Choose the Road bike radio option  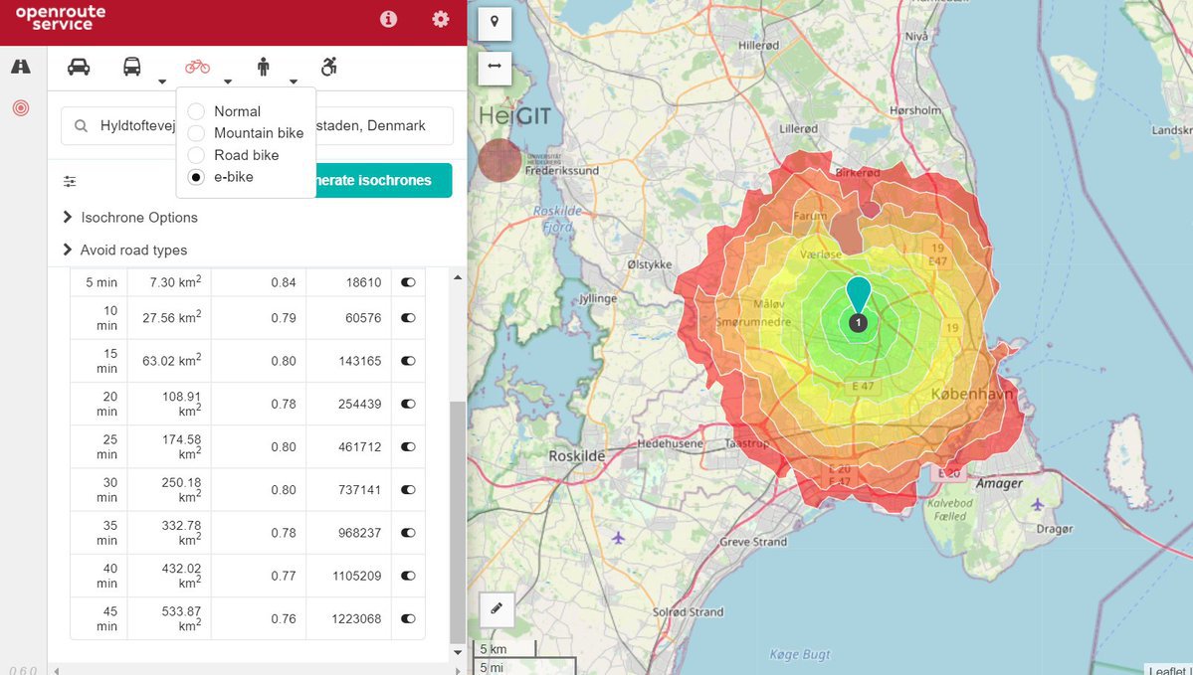click(x=197, y=155)
